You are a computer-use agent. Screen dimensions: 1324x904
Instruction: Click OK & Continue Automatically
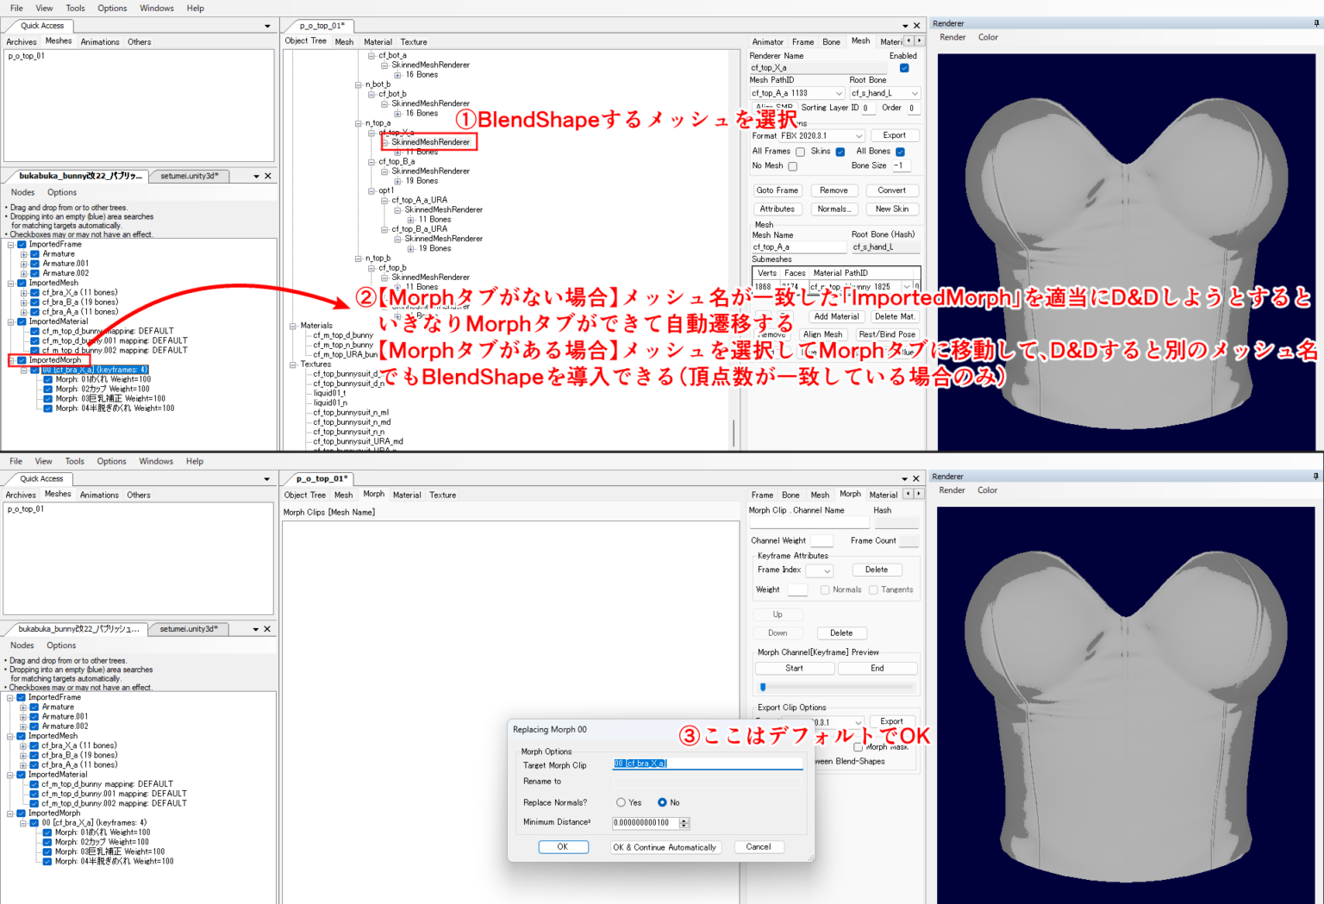click(x=665, y=847)
